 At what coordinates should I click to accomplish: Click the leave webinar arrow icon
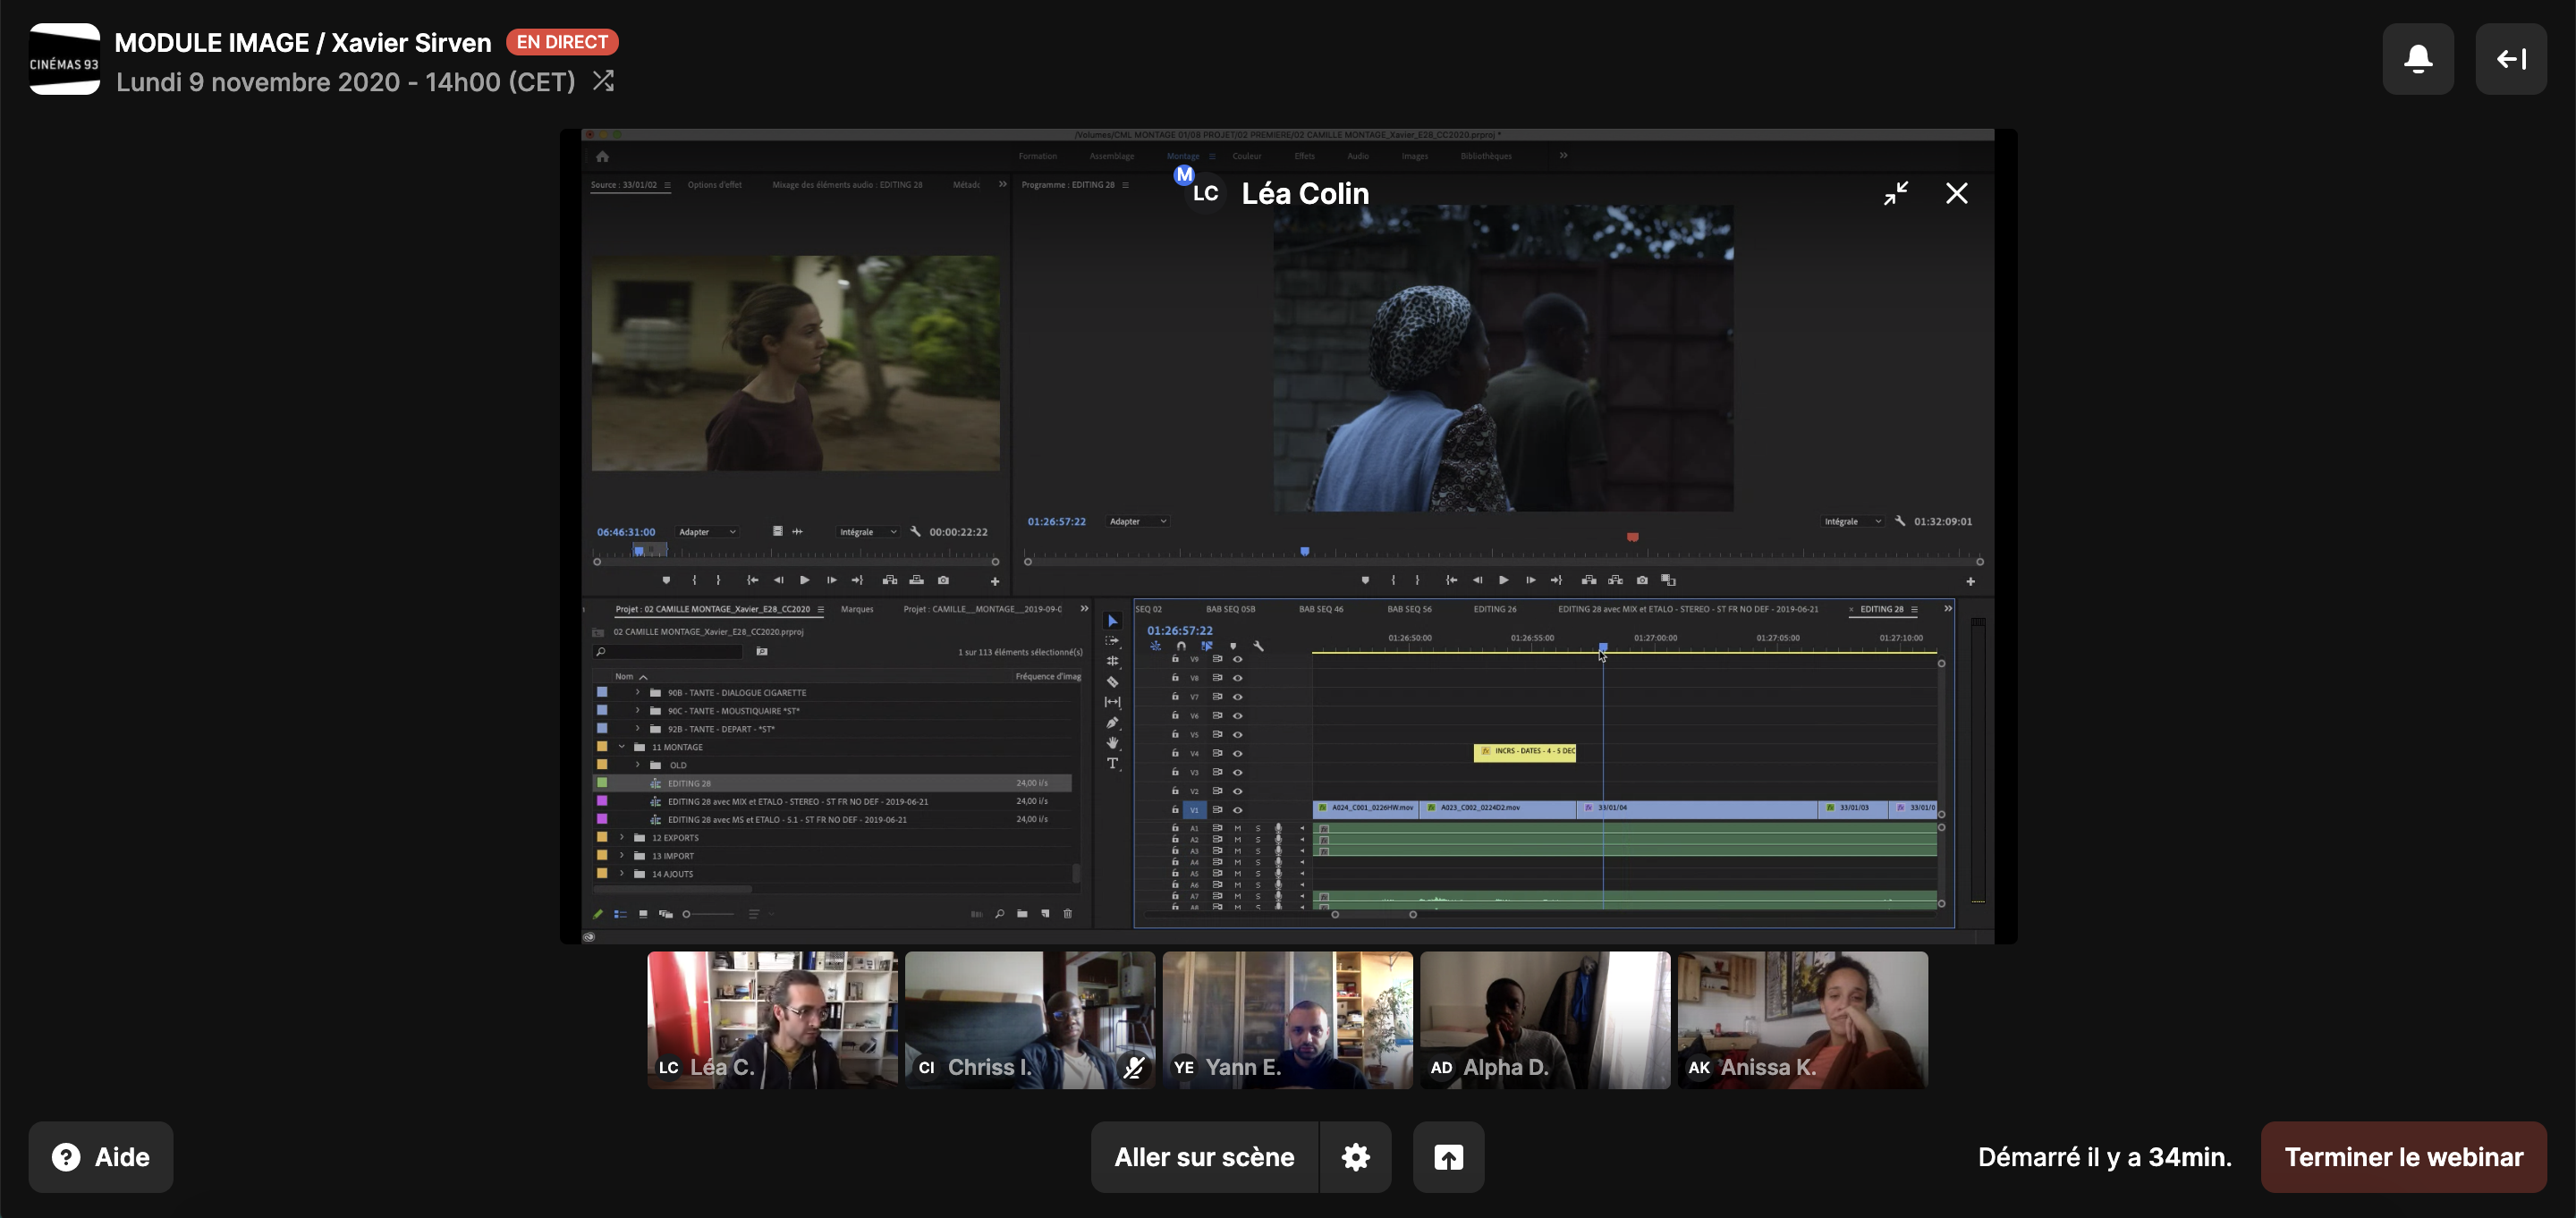(2510, 59)
